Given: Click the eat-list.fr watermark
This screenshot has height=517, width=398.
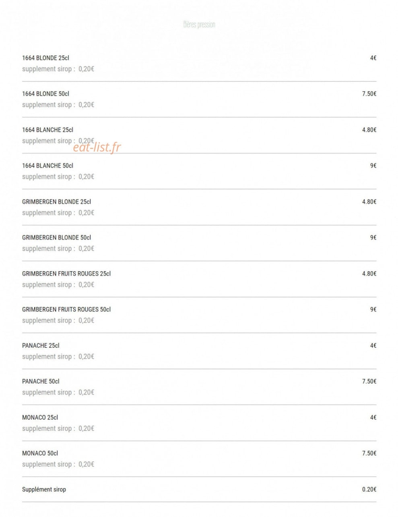Looking at the screenshot, I should click(x=97, y=147).
